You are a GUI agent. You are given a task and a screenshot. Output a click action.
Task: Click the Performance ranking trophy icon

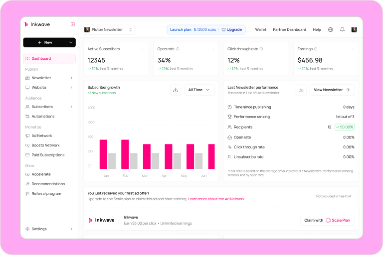(x=229, y=117)
